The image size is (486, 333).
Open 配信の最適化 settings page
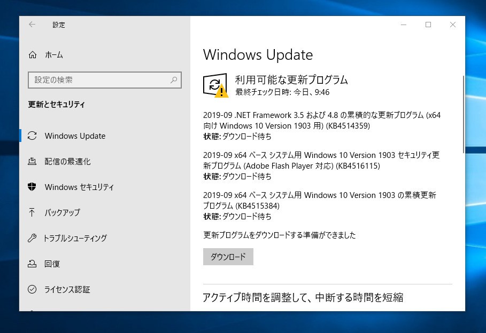(105, 161)
